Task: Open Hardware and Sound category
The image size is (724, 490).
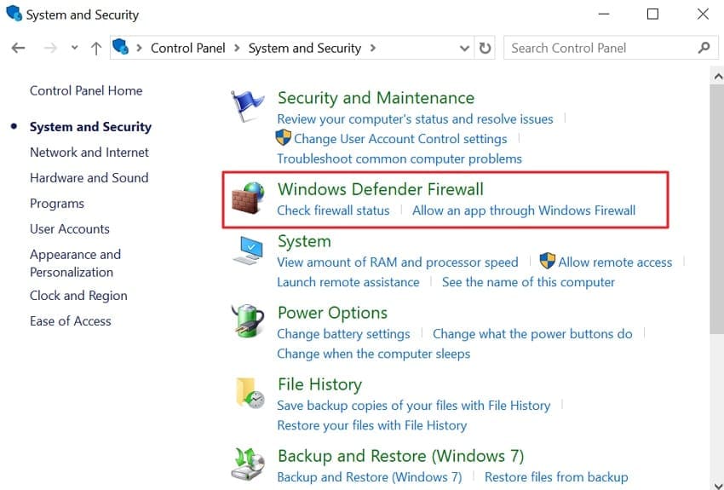Action: [89, 178]
